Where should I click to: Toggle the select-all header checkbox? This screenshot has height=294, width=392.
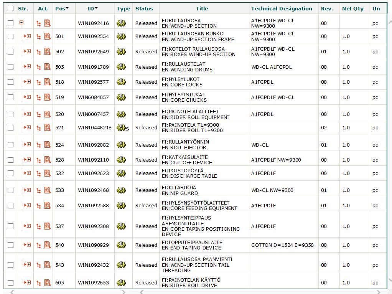[x=10, y=8]
